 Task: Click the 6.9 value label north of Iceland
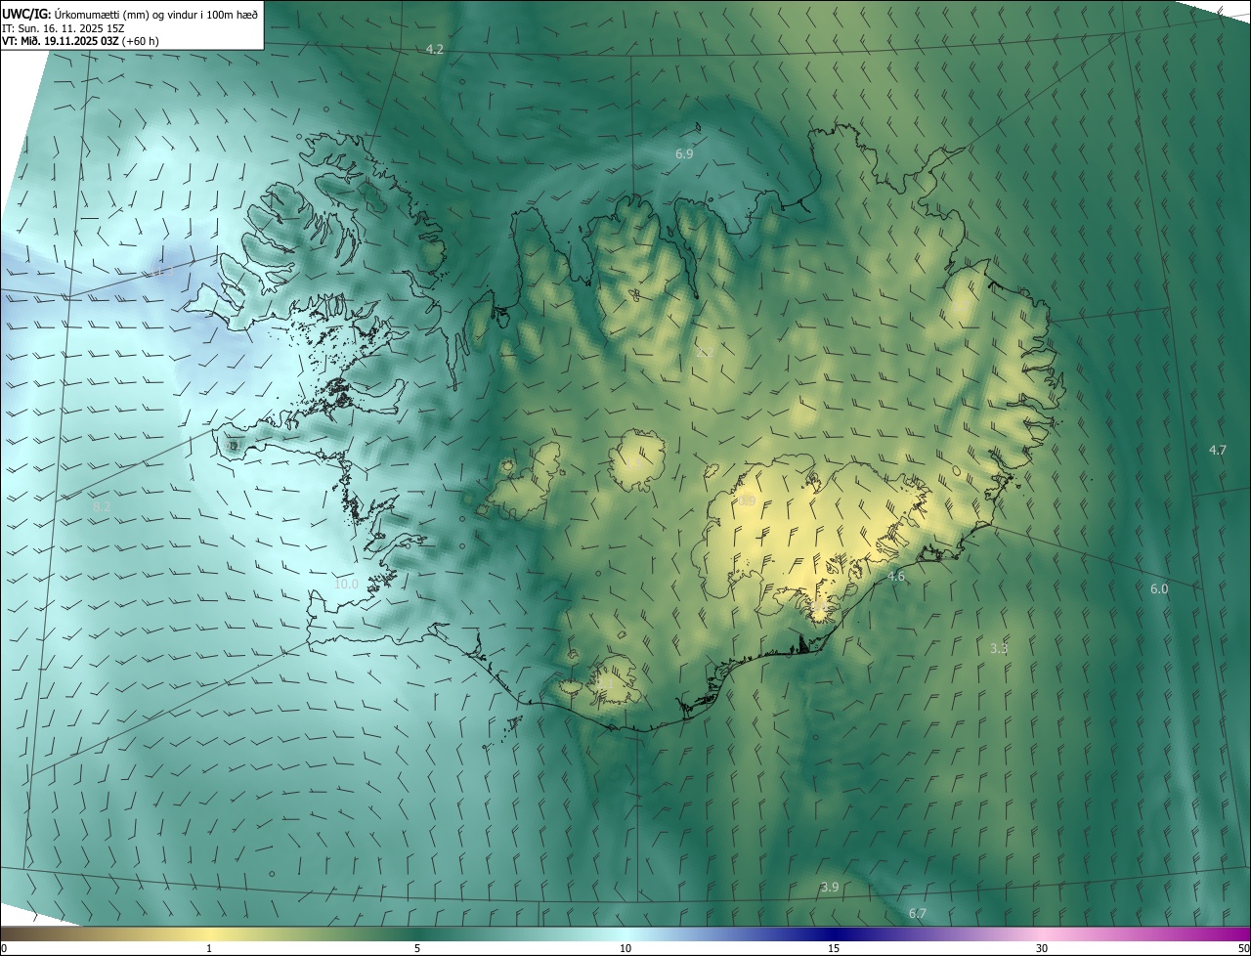pos(684,154)
